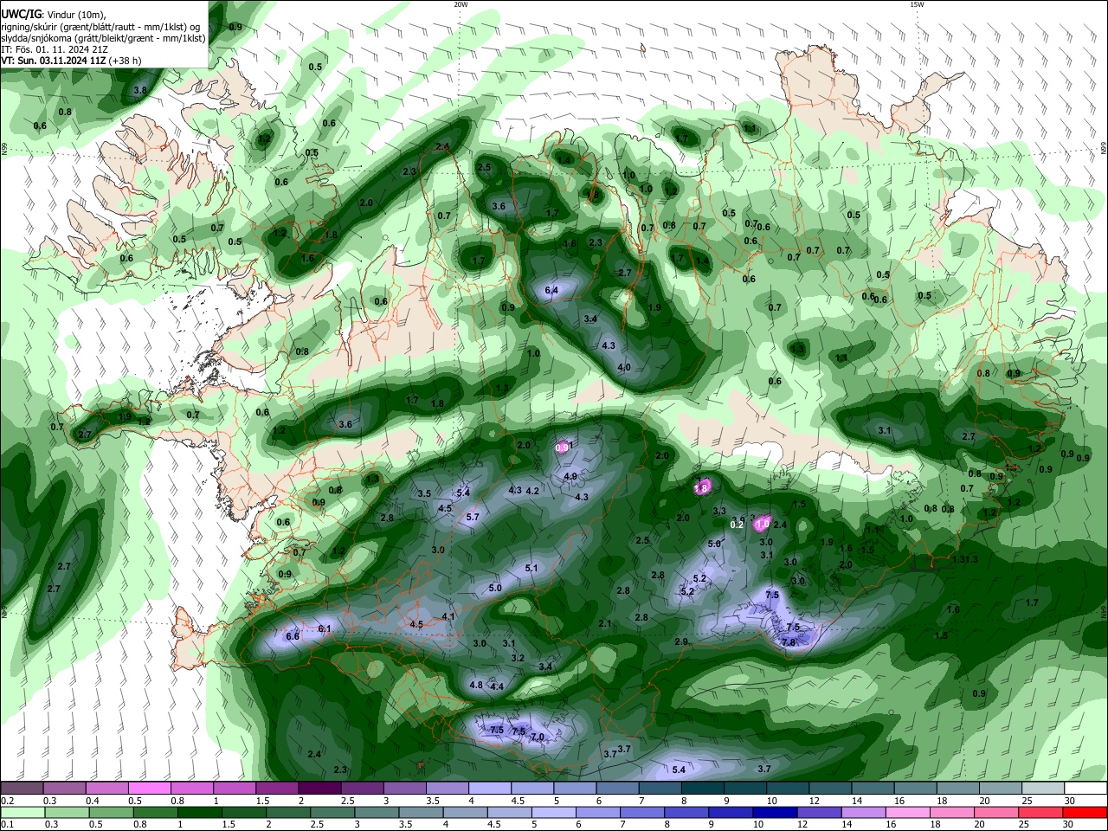Select the bright red swatch labeled 30 in lower legend

coord(1085,812)
